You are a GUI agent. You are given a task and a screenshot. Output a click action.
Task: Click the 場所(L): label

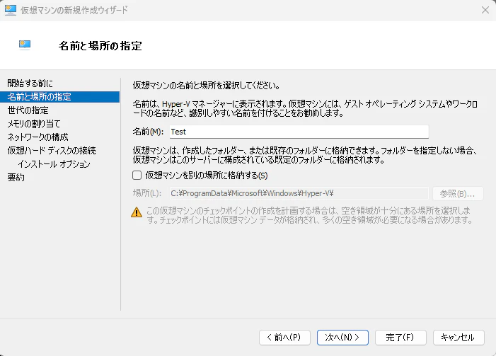[x=147, y=193]
